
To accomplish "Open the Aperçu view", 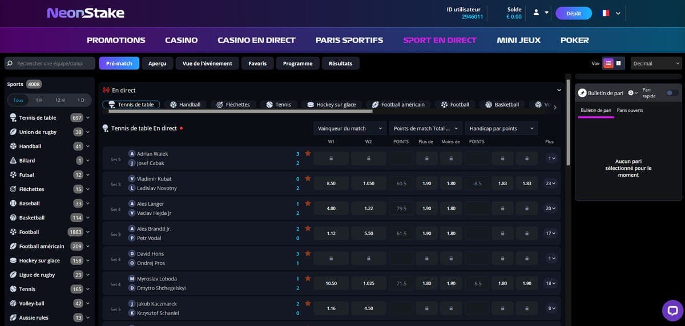I will coord(157,63).
